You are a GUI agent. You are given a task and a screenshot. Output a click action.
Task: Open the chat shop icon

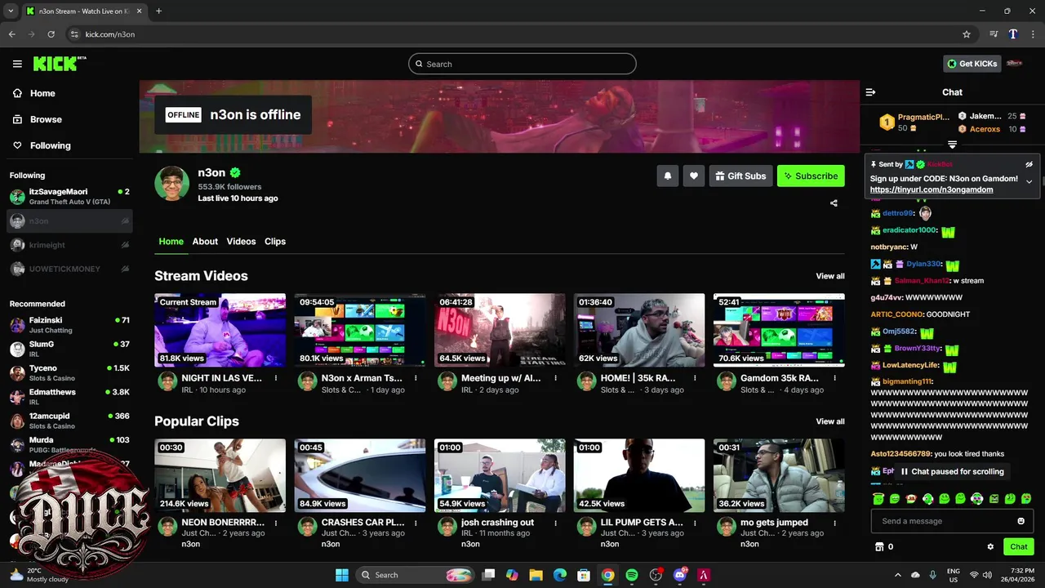tap(879, 547)
